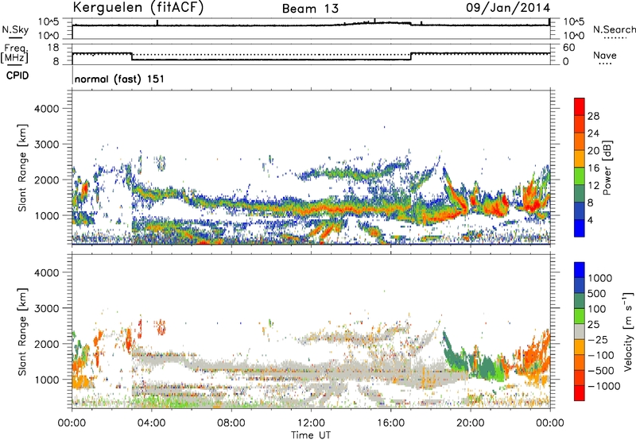
Task: Click the '1000' velocity colorbar tick
Action: click(599, 278)
